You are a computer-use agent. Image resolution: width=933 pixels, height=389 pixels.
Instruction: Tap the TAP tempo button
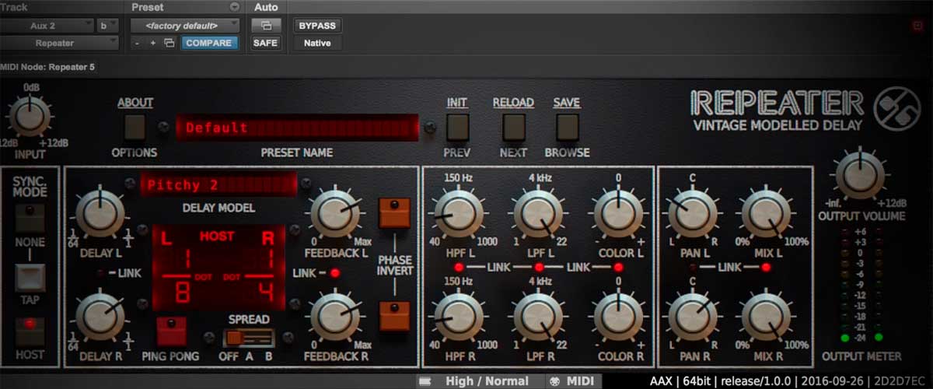pos(30,278)
